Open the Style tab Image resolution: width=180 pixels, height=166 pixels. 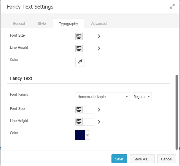pyautogui.click(x=42, y=24)
